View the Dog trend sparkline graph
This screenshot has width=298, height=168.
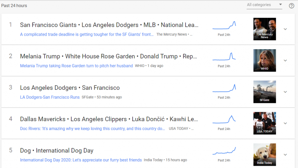pos(224,151)
